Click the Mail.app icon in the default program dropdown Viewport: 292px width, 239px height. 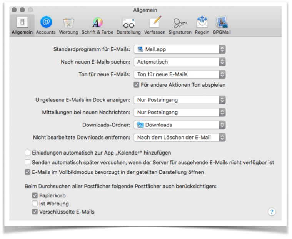140,49
